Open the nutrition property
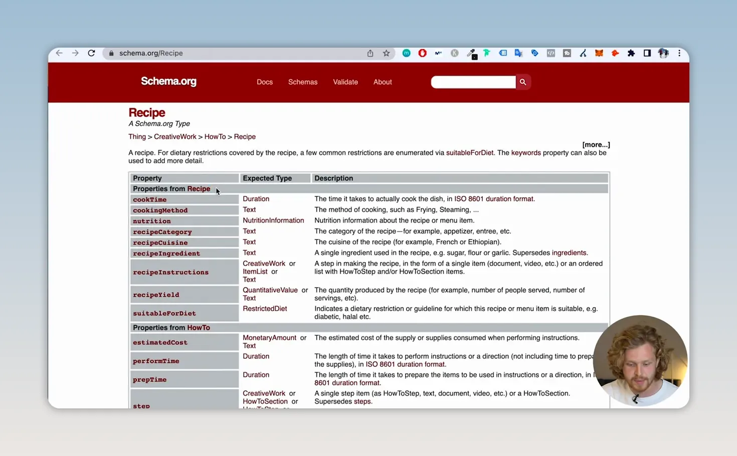737x456 pixels. [x=152, y=221]
